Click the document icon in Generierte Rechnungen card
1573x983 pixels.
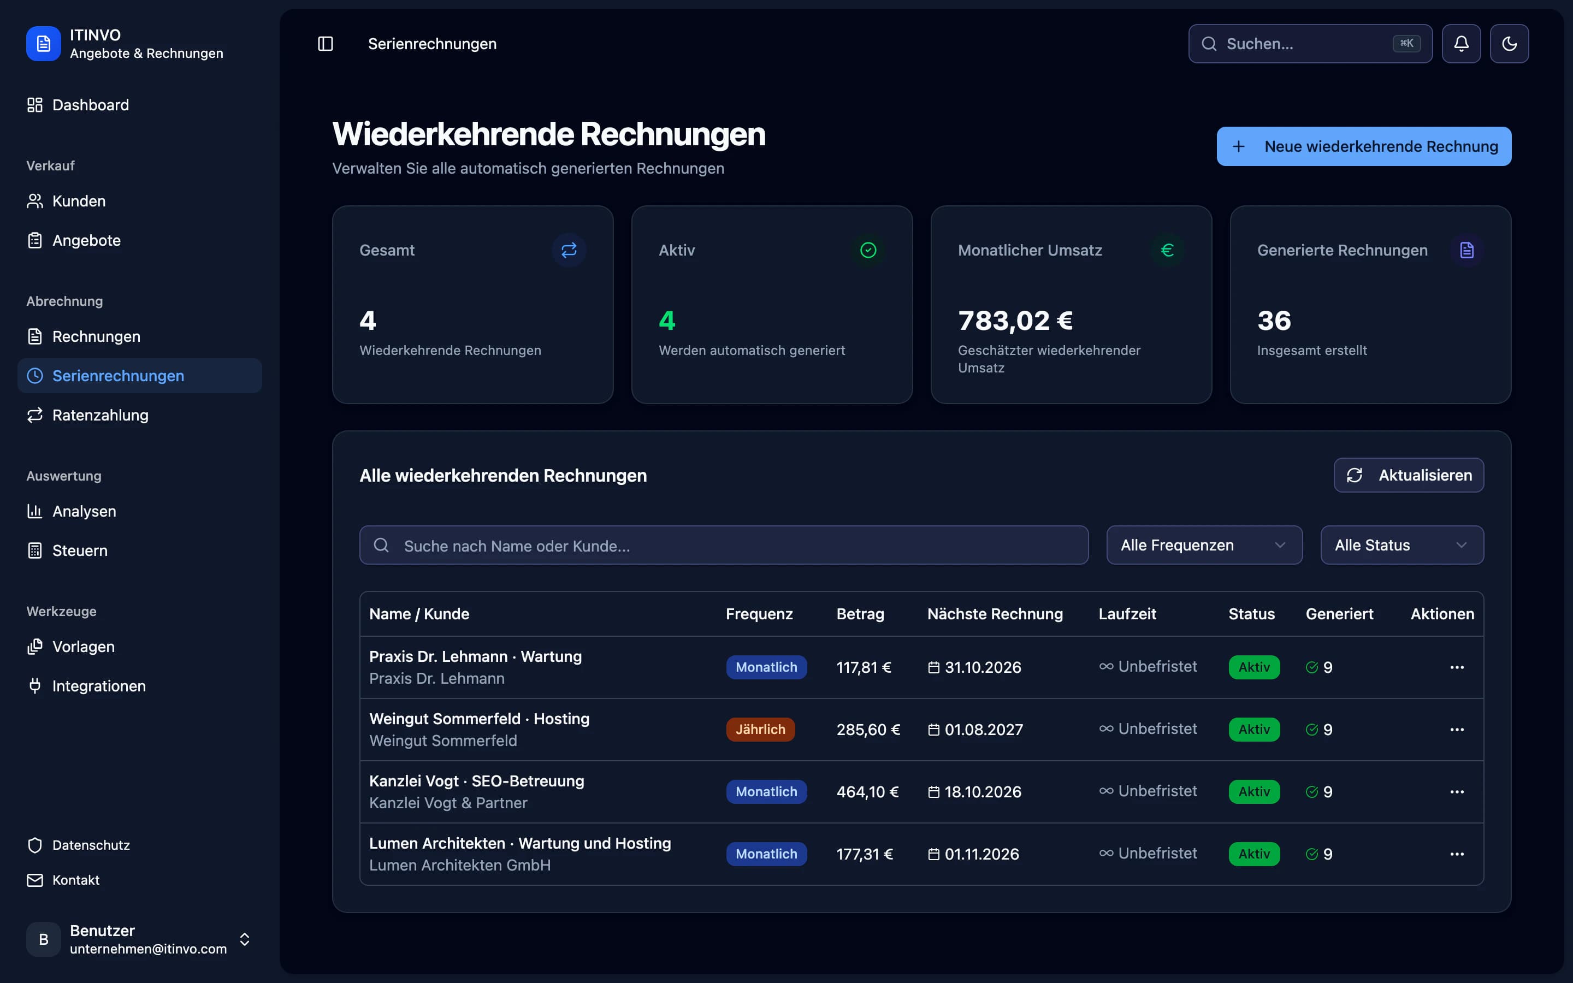1466,250
